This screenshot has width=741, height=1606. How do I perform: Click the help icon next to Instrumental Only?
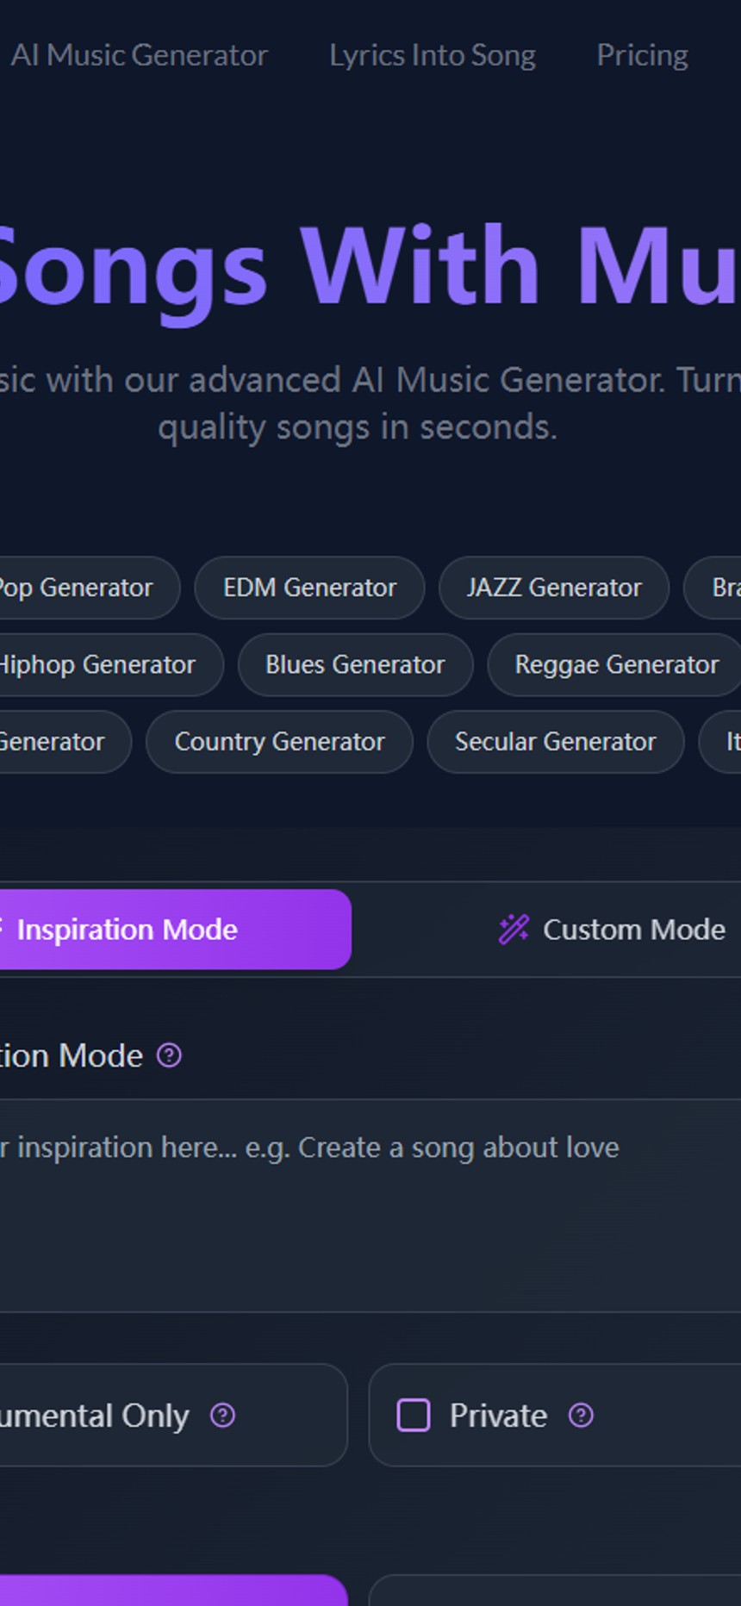pos(222,1416)
